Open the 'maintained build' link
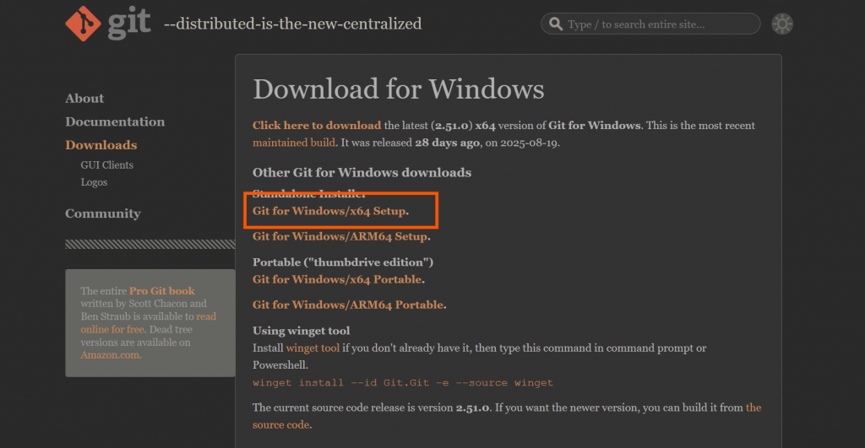 293,143
